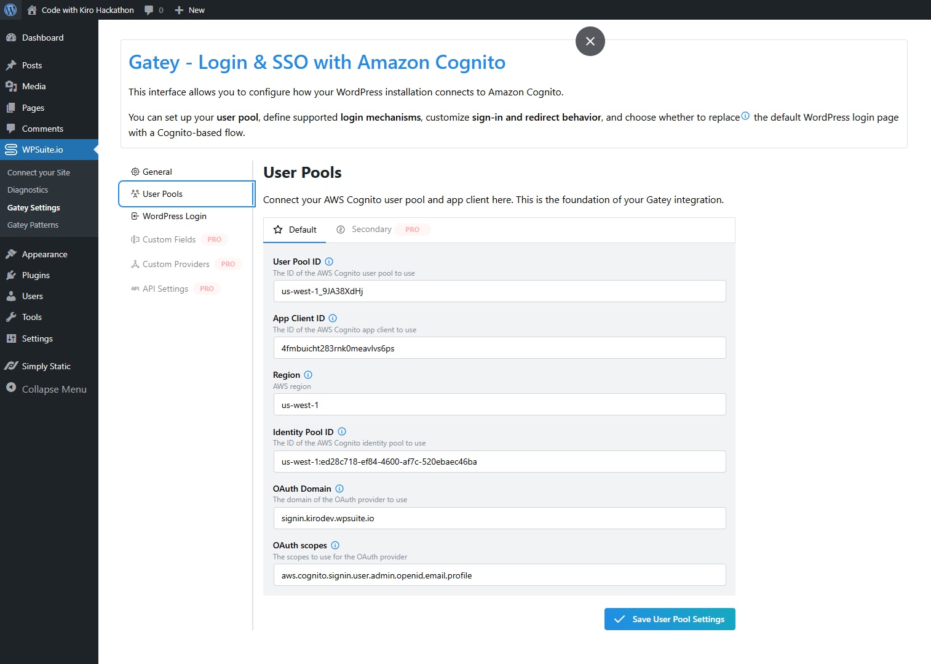This screenshot has width=931, height=664.
Task: Open Plugins from the sidebar
Action: click(35, 275)
